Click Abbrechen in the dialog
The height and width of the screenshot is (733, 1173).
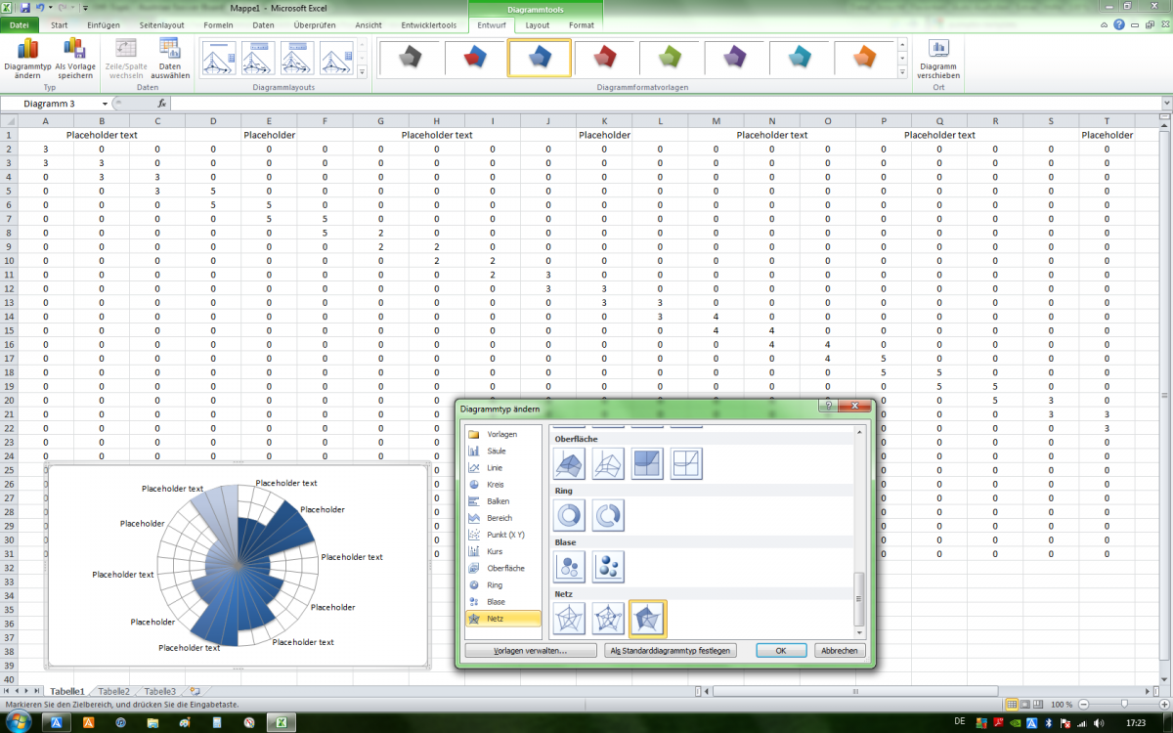click(x=839, y=650)
